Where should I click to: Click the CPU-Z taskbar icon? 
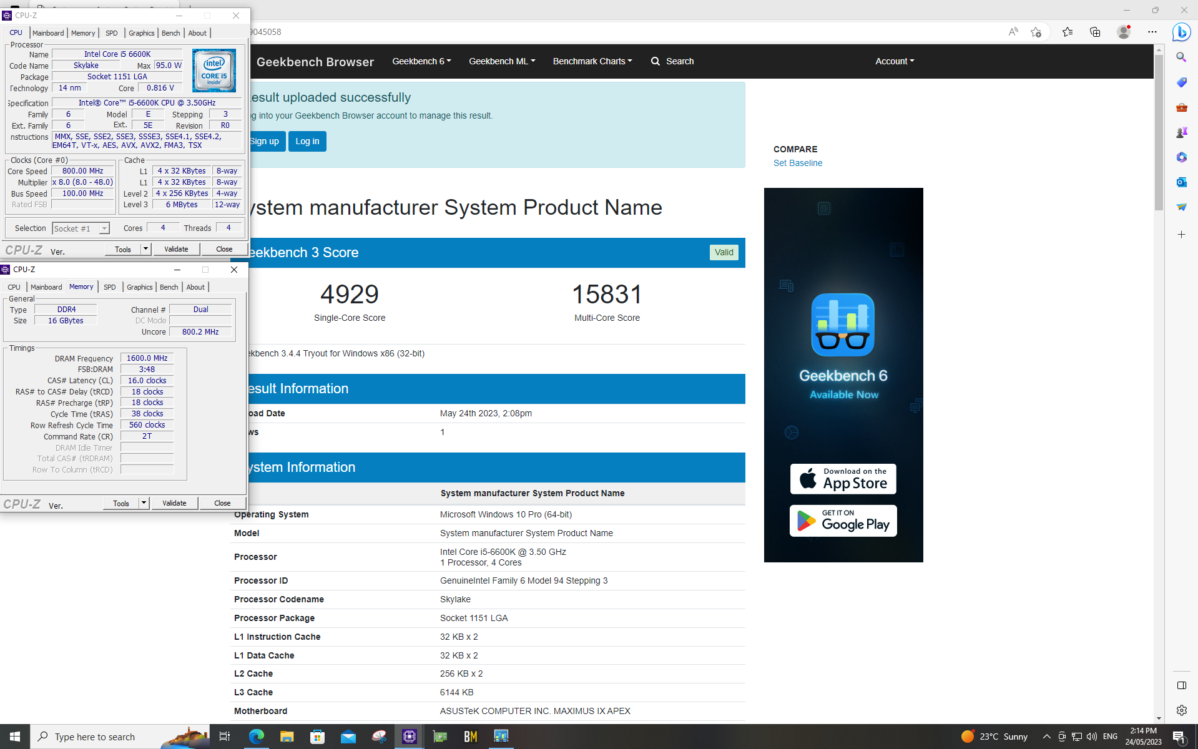pyautogui.click(x=409, y=737)
